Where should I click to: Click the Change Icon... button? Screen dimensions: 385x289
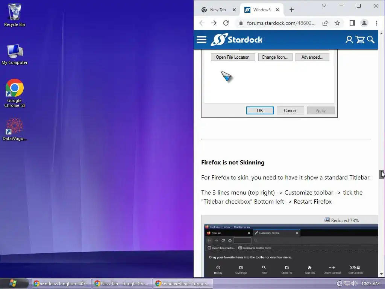275,57
